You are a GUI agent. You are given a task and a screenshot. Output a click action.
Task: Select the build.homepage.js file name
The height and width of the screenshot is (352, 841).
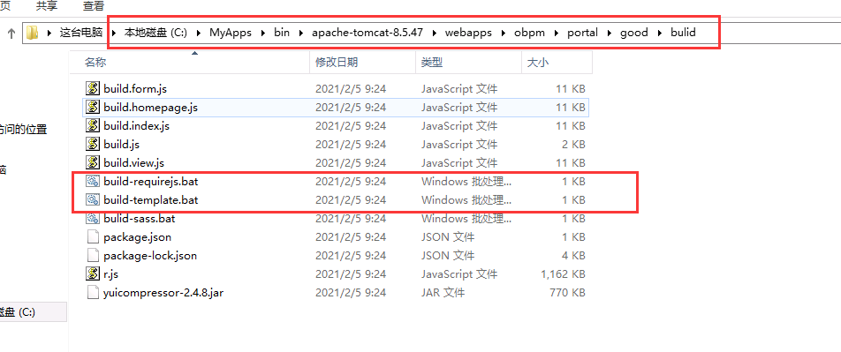tap(151, 108)
